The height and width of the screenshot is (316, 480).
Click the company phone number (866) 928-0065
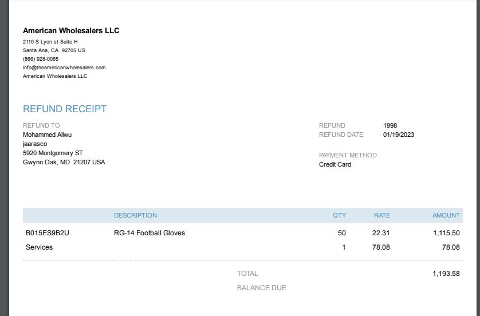pyautogui.click(x=41, y=59)
